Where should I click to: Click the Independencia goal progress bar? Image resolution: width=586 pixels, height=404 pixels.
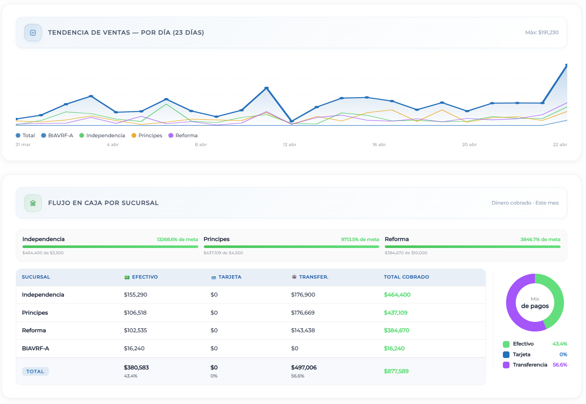tap(110, 247)
